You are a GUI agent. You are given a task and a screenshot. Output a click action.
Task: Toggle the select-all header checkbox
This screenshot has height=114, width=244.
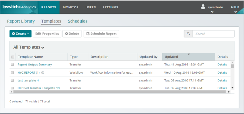click(13, 57)
